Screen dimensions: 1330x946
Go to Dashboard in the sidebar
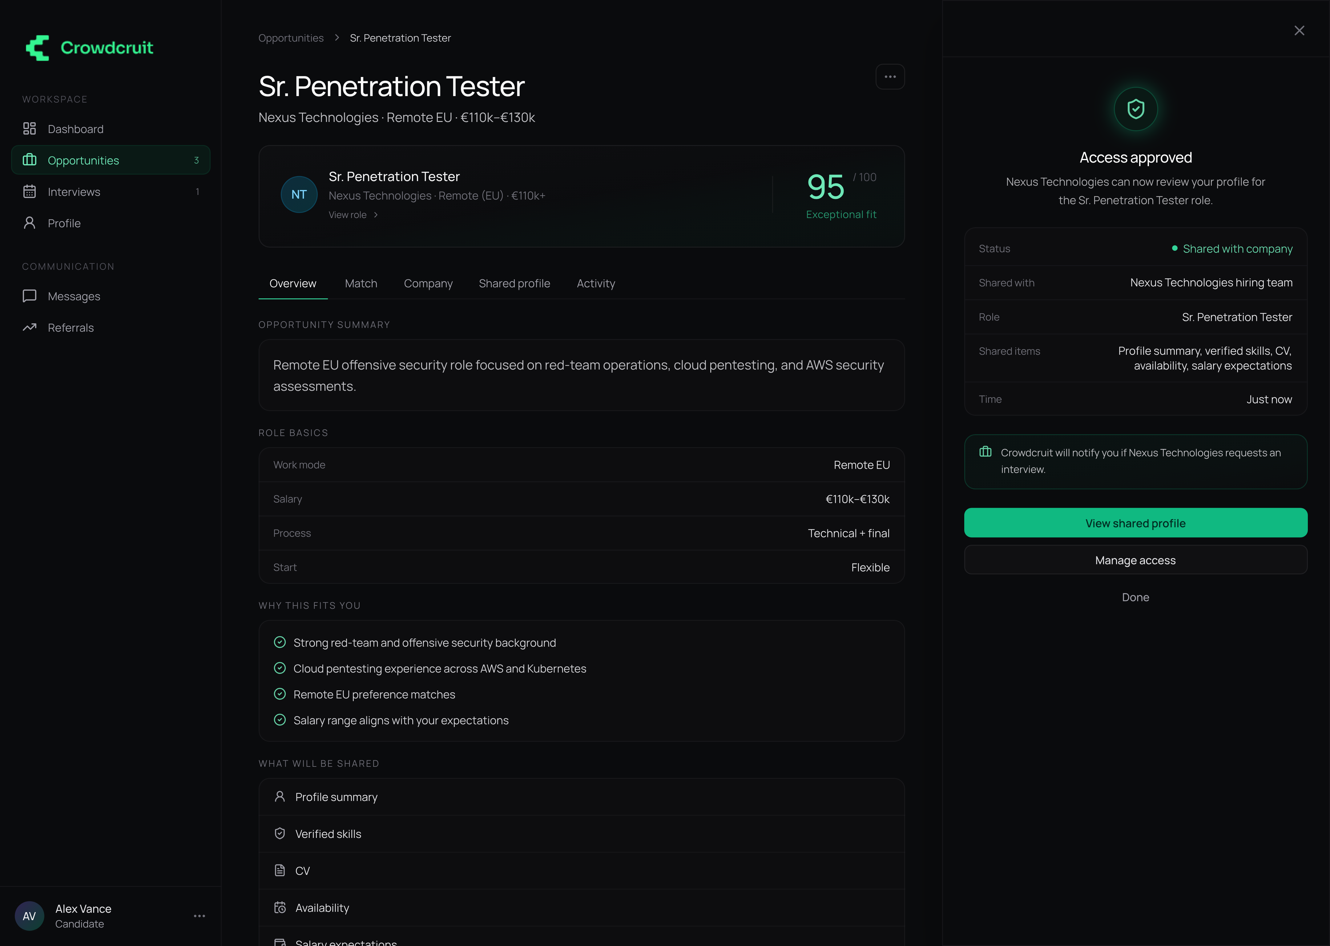[111, 129]
